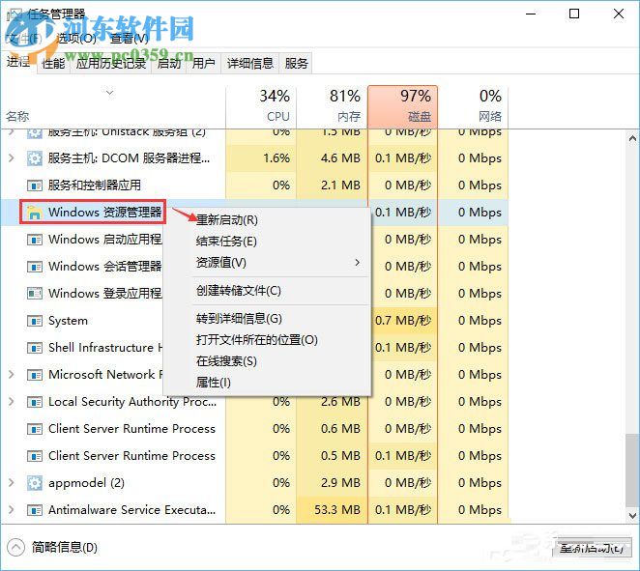Click the 2.6 MB memory value
This screenshot has height=571, width=640.
click(340, 402)
